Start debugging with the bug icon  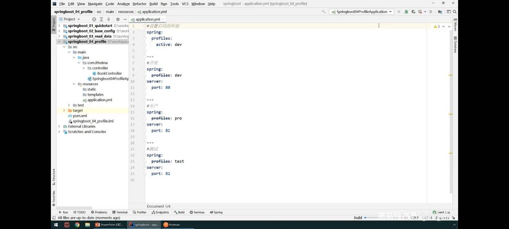pyautogui.click(x=406, y=12)
